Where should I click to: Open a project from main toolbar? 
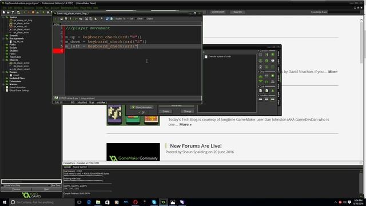pos(8,12)
